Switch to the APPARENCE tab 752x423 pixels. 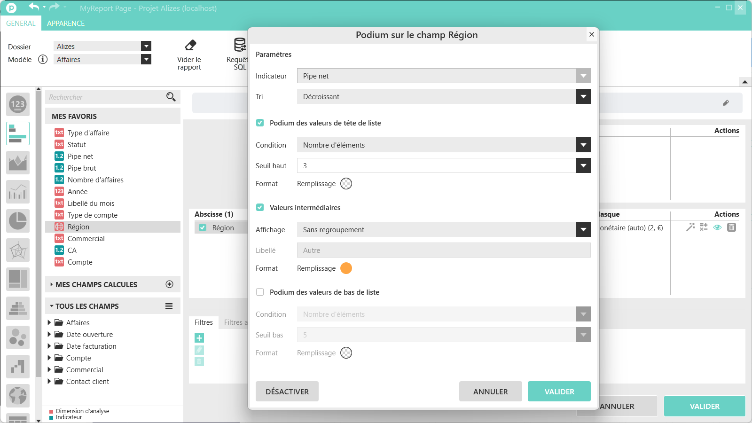point(66,23)
